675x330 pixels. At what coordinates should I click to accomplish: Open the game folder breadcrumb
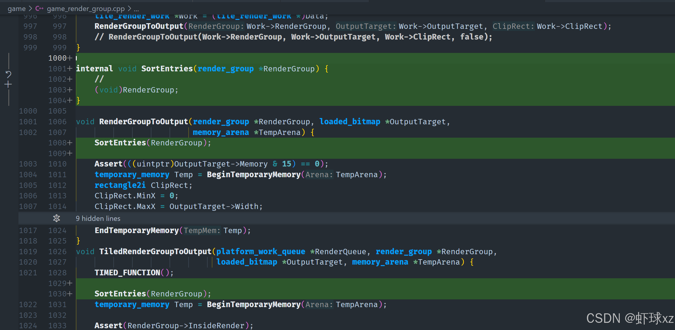17,9
